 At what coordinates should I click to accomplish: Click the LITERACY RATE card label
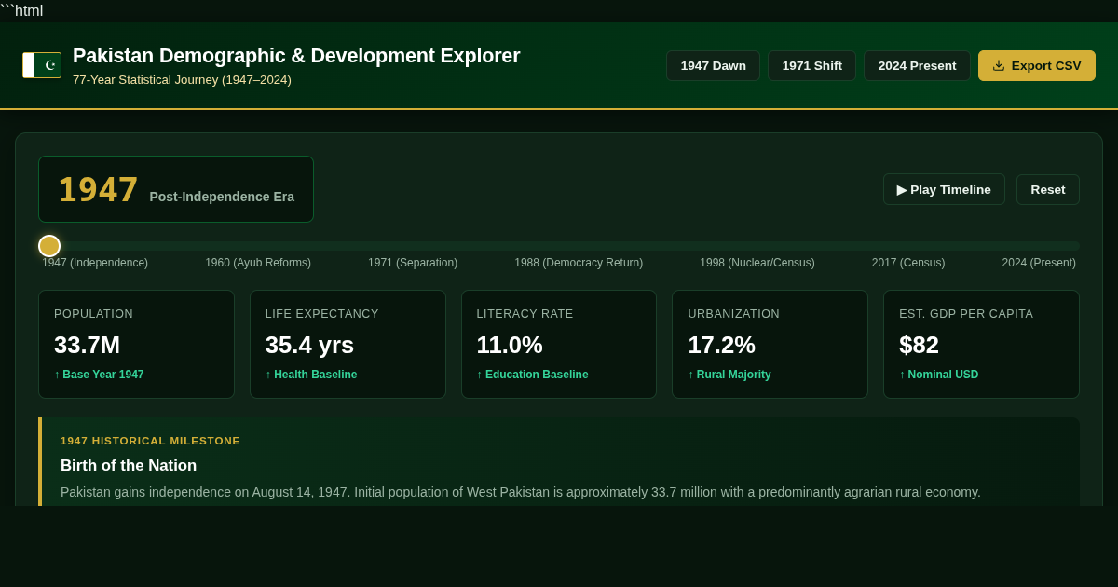(525, 314)
